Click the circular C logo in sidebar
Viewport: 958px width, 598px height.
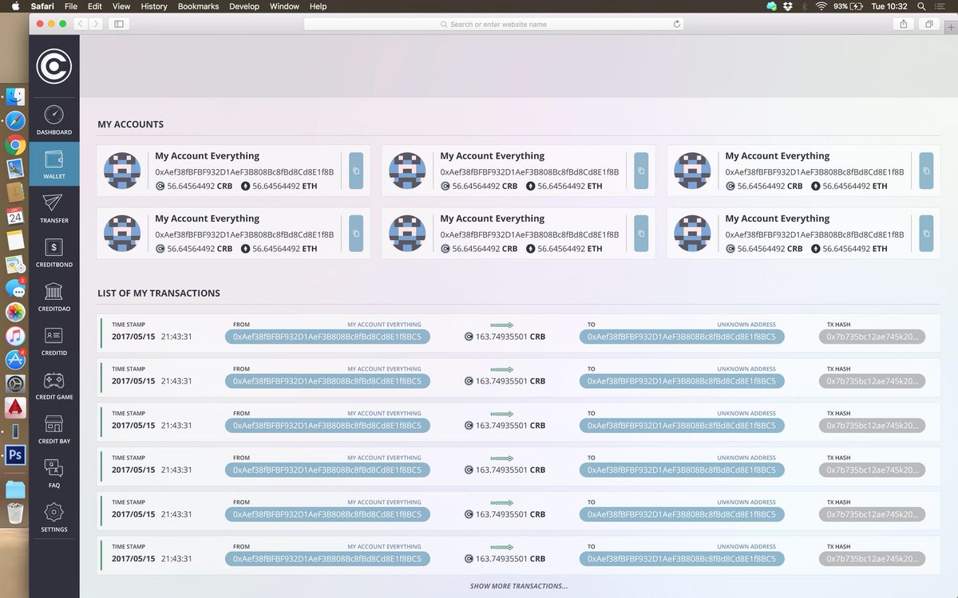(54, 66)
